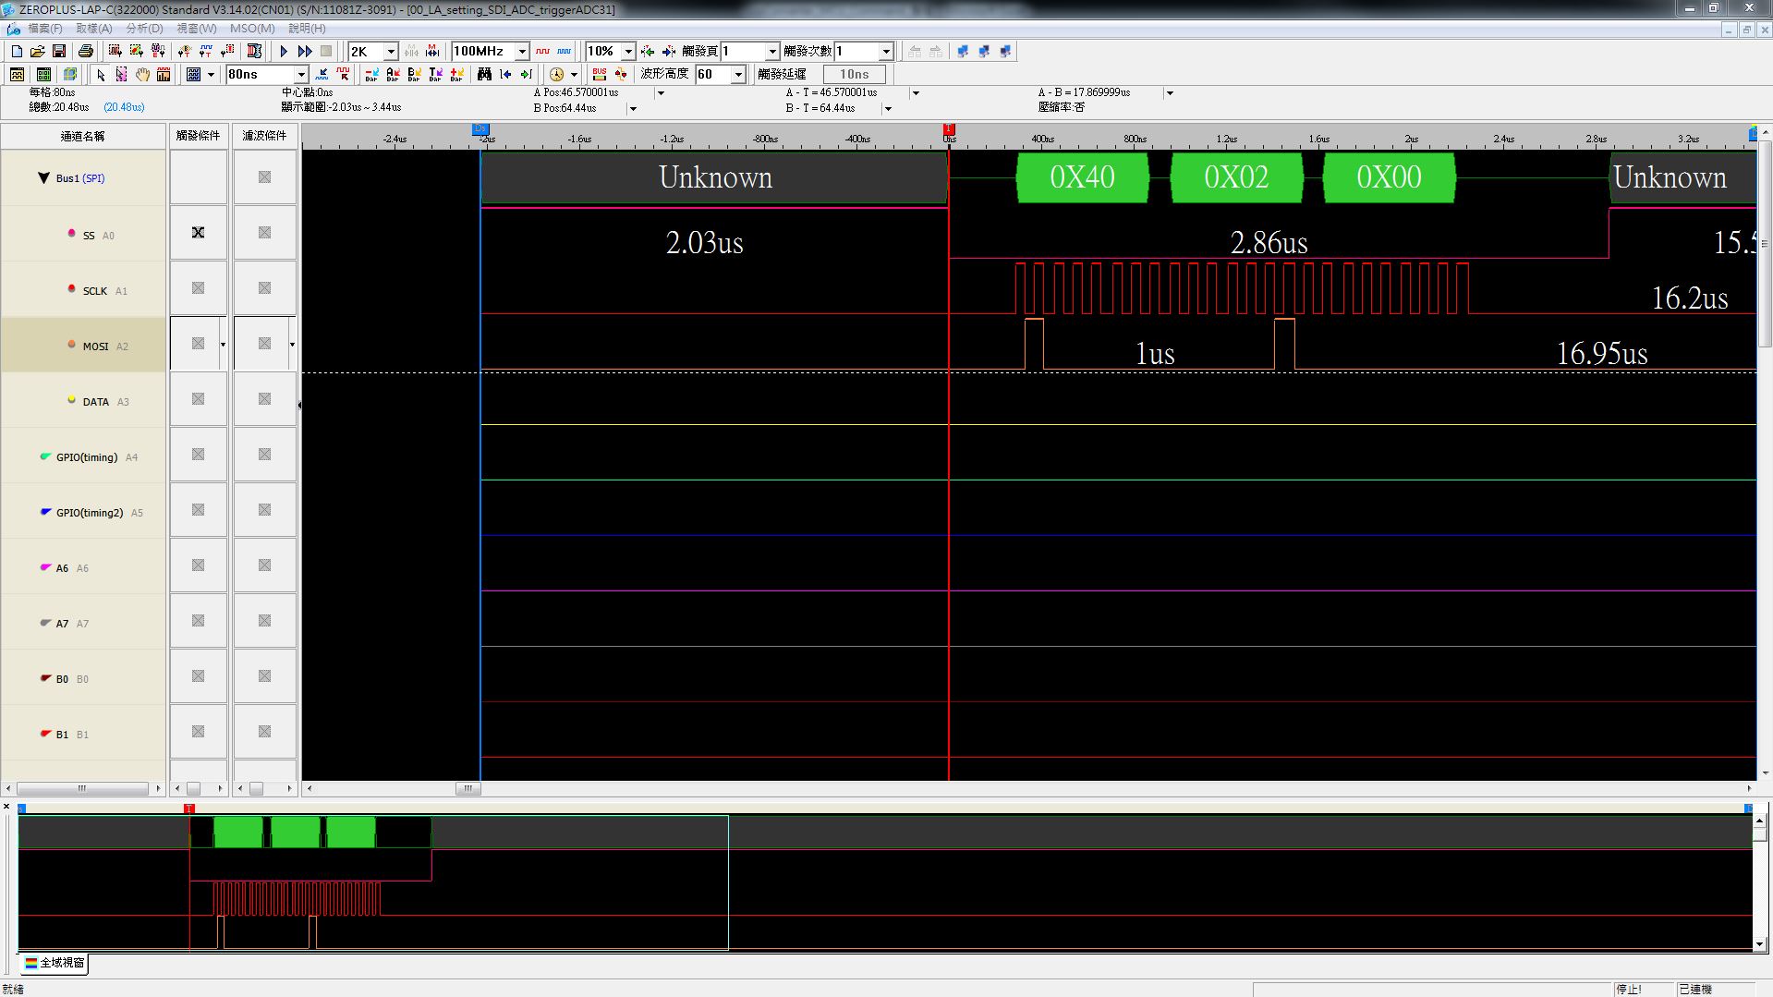Click the B Bar cursor icon

pos(414,75)
